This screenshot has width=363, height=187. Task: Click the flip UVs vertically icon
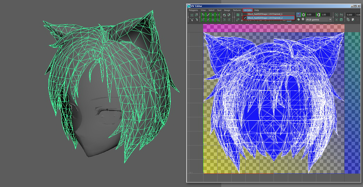229,15
